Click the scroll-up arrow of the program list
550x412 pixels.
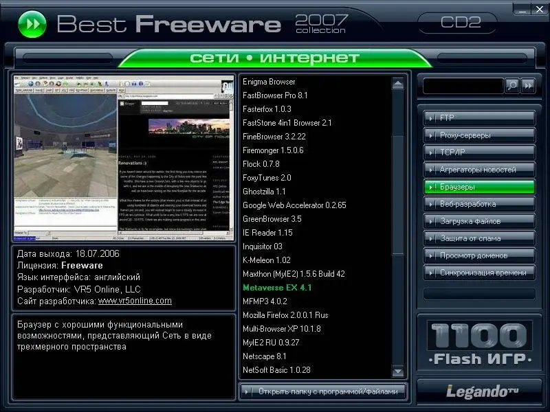[398, 84]
